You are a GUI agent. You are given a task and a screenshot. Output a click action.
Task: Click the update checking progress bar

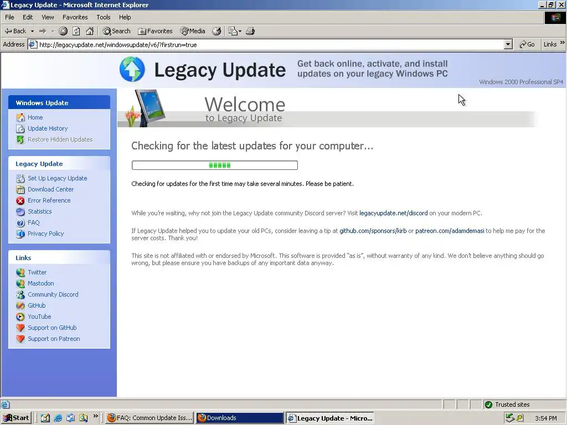(215, 165)
